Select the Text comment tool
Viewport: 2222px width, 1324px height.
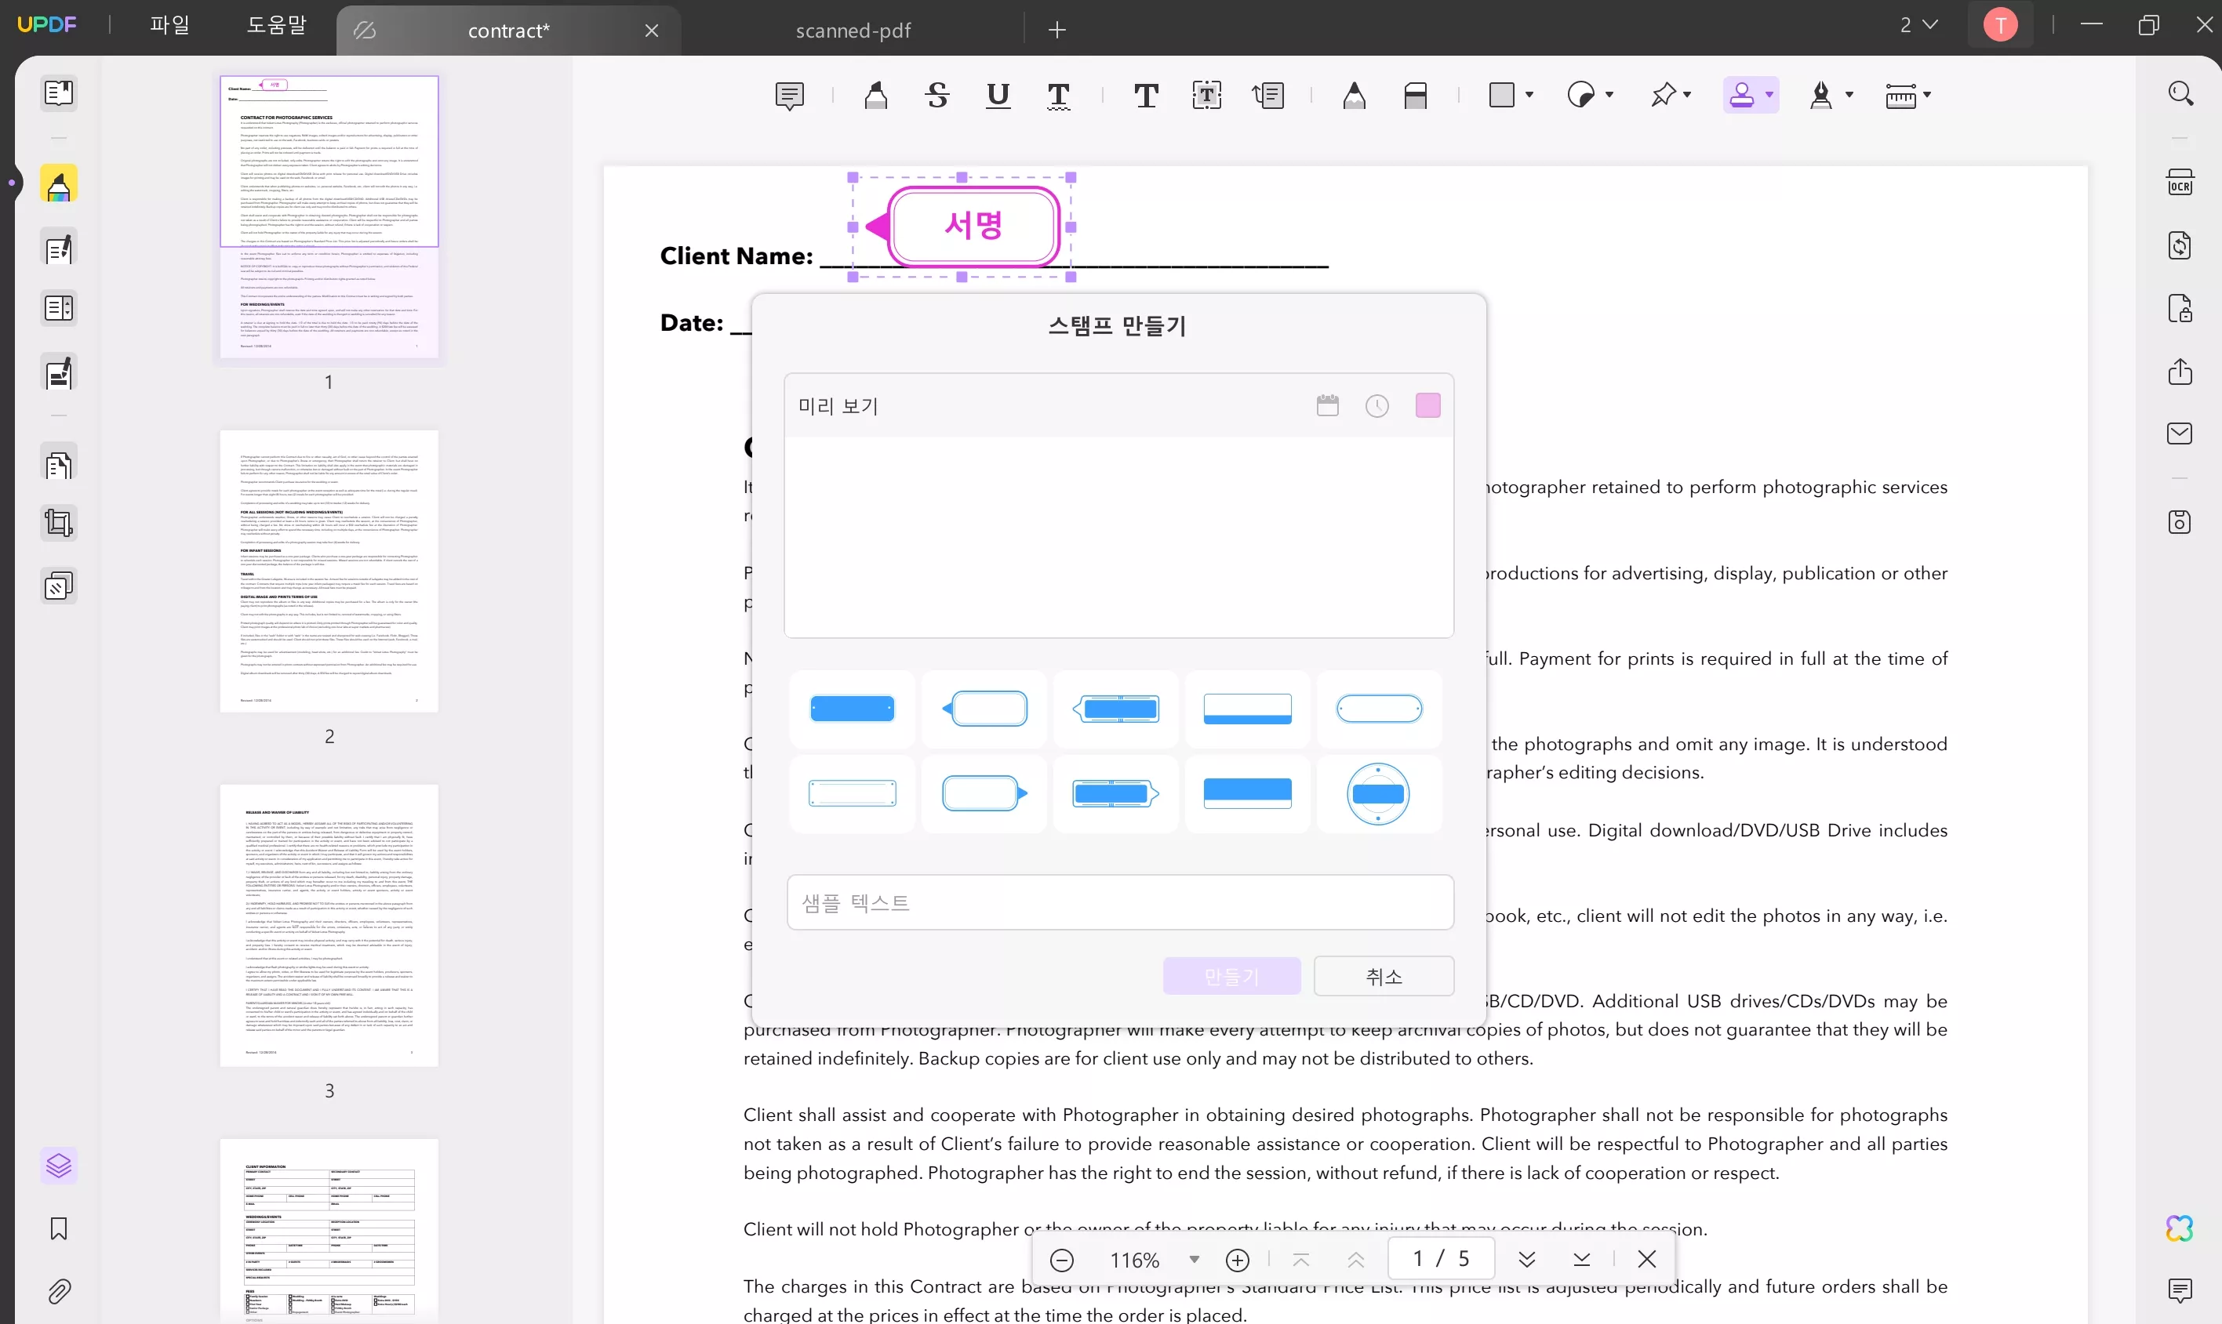[1146, 95]
